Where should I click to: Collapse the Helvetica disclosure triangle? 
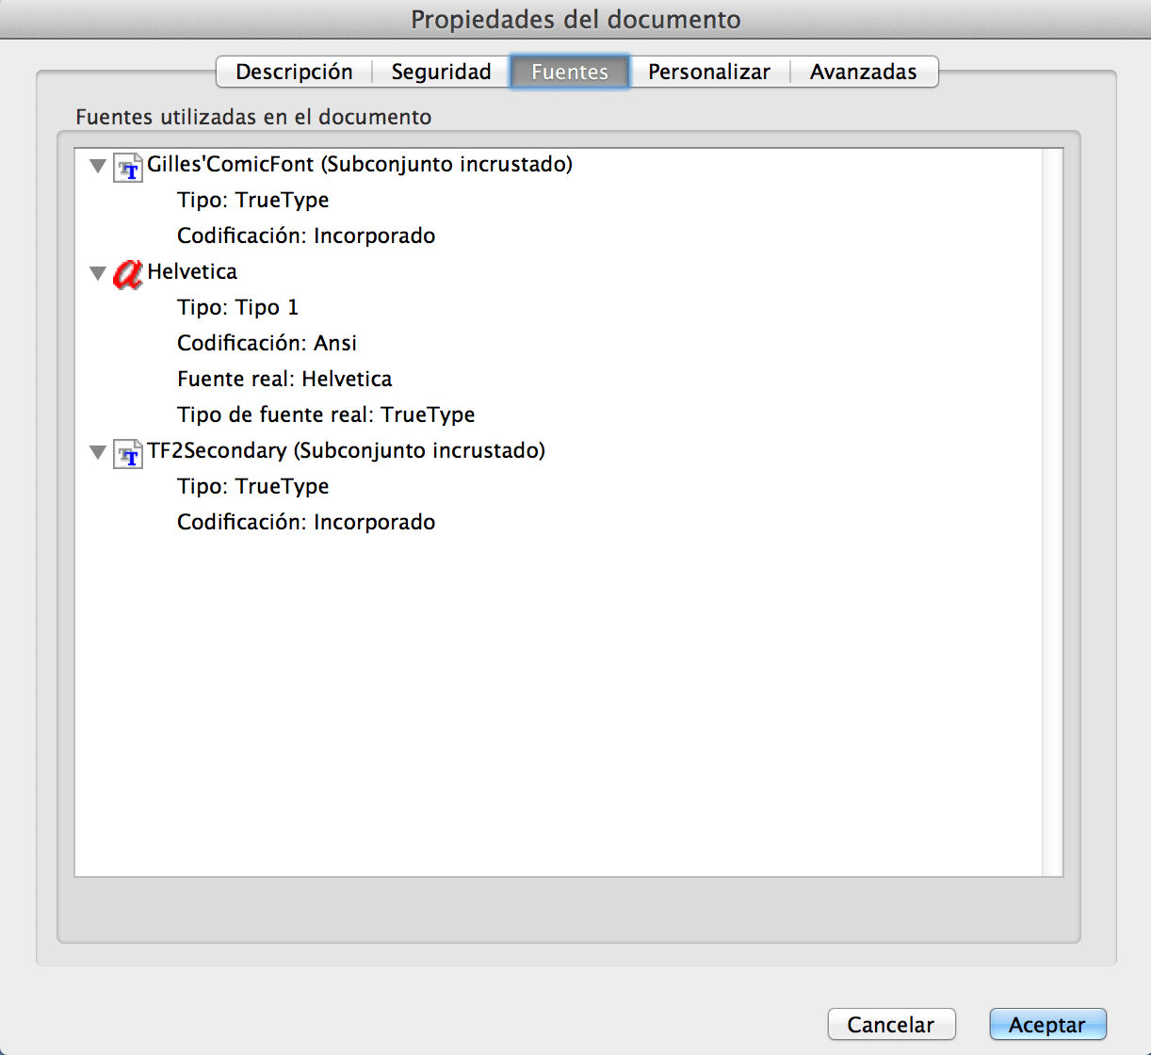tap(97, 272)
